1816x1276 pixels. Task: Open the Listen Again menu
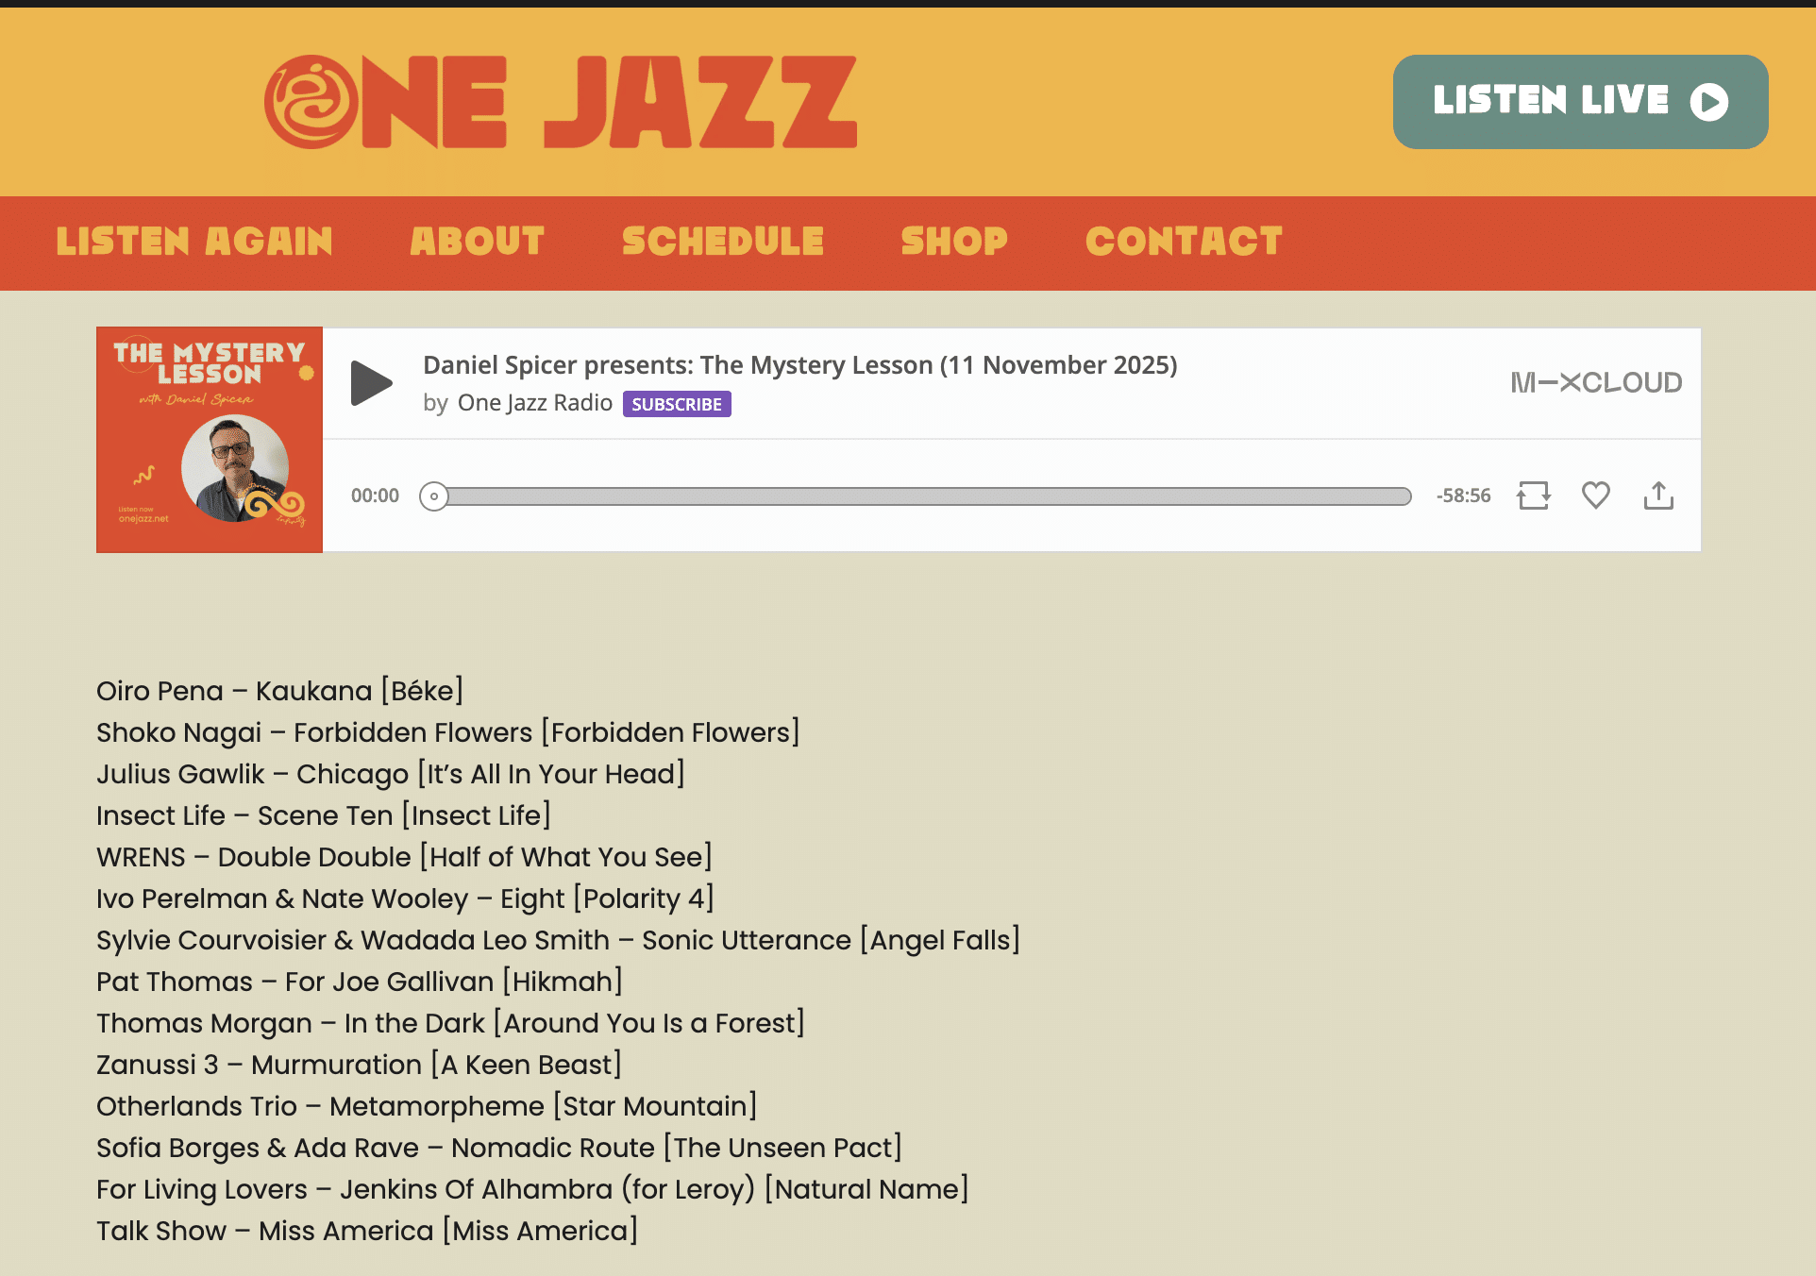tap(194, 242)
